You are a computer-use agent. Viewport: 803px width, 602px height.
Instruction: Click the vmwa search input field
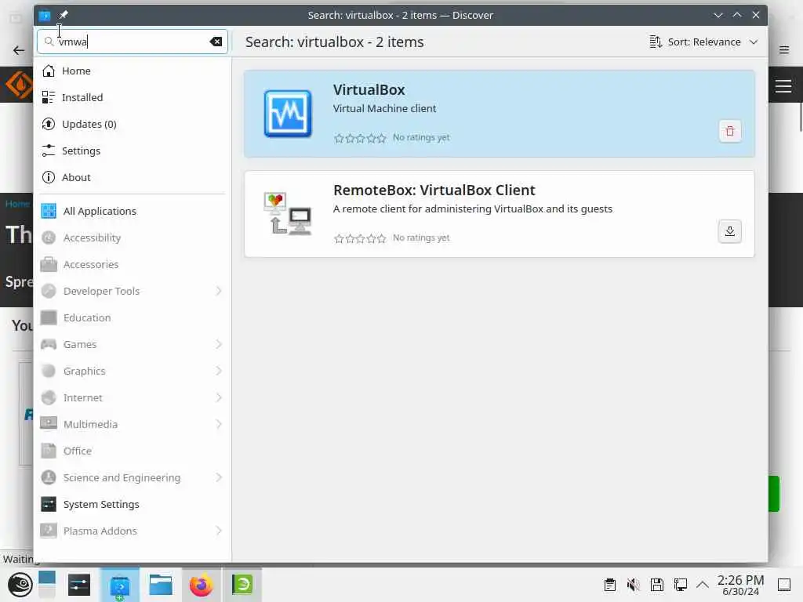click(x=132, y=42)
